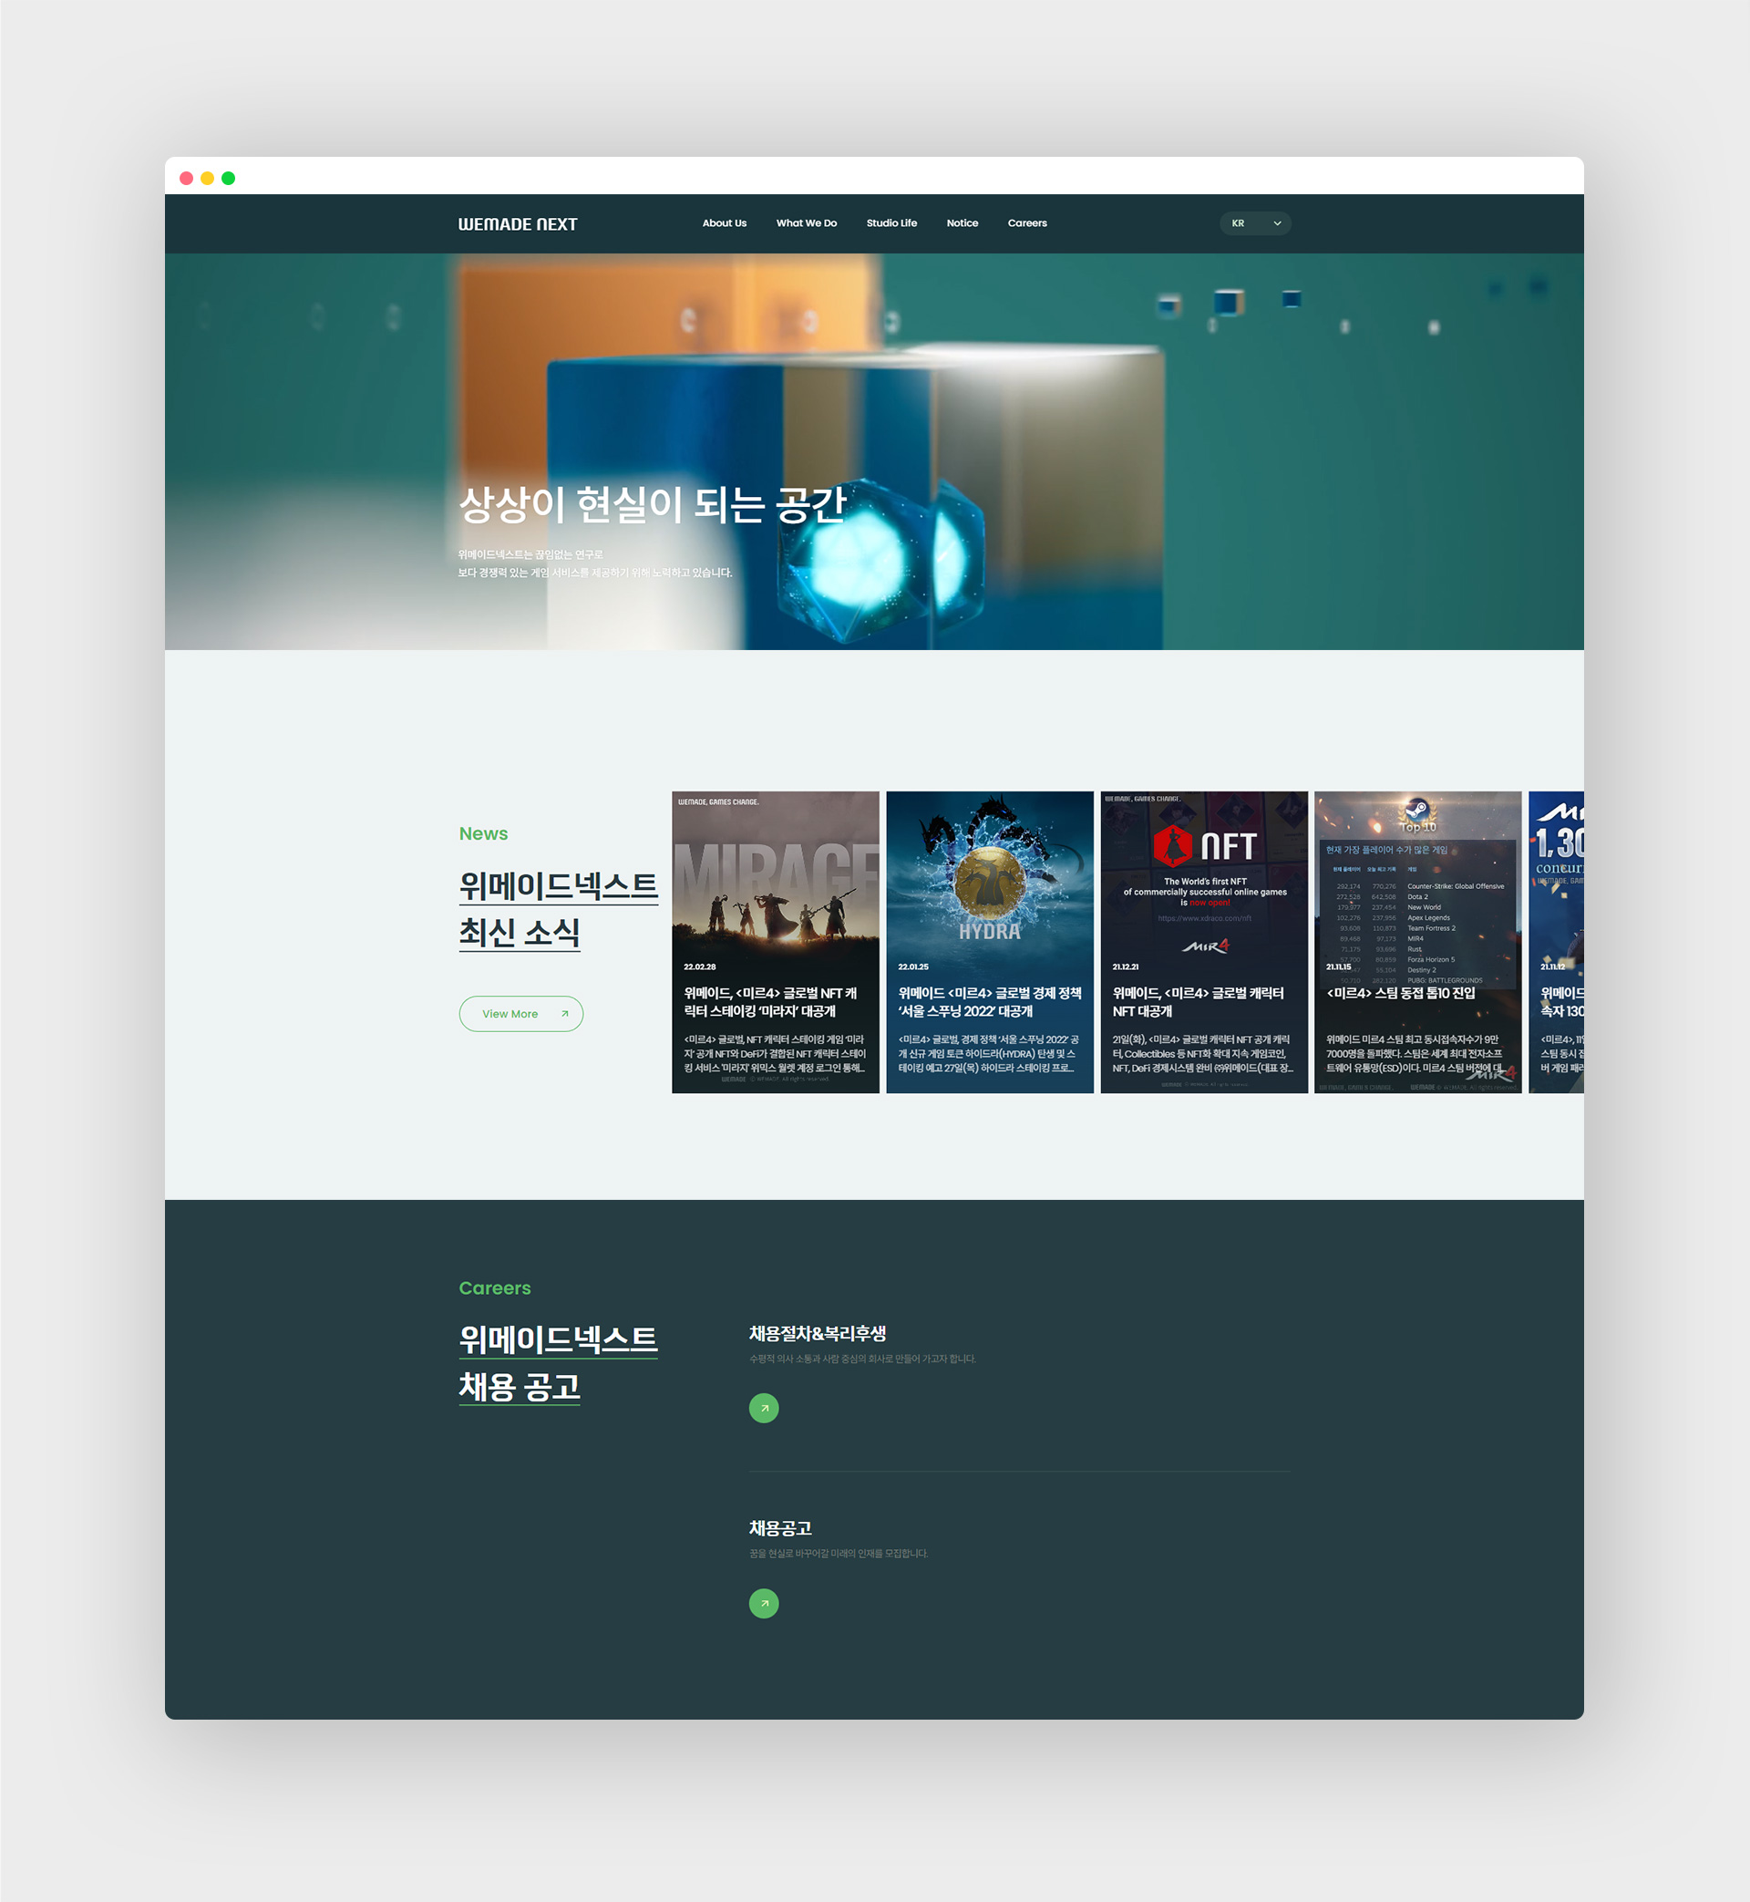Image resolution: width=1750 pixels, height=1902 pixels.
Task: Open the Notice nav link
Action: coord(962,223)
